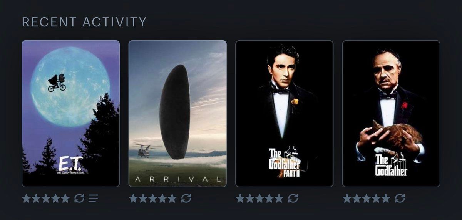Open The Godfather Part II poster
The width and height of the screenshot is (462, 220).
coord(285,114)
